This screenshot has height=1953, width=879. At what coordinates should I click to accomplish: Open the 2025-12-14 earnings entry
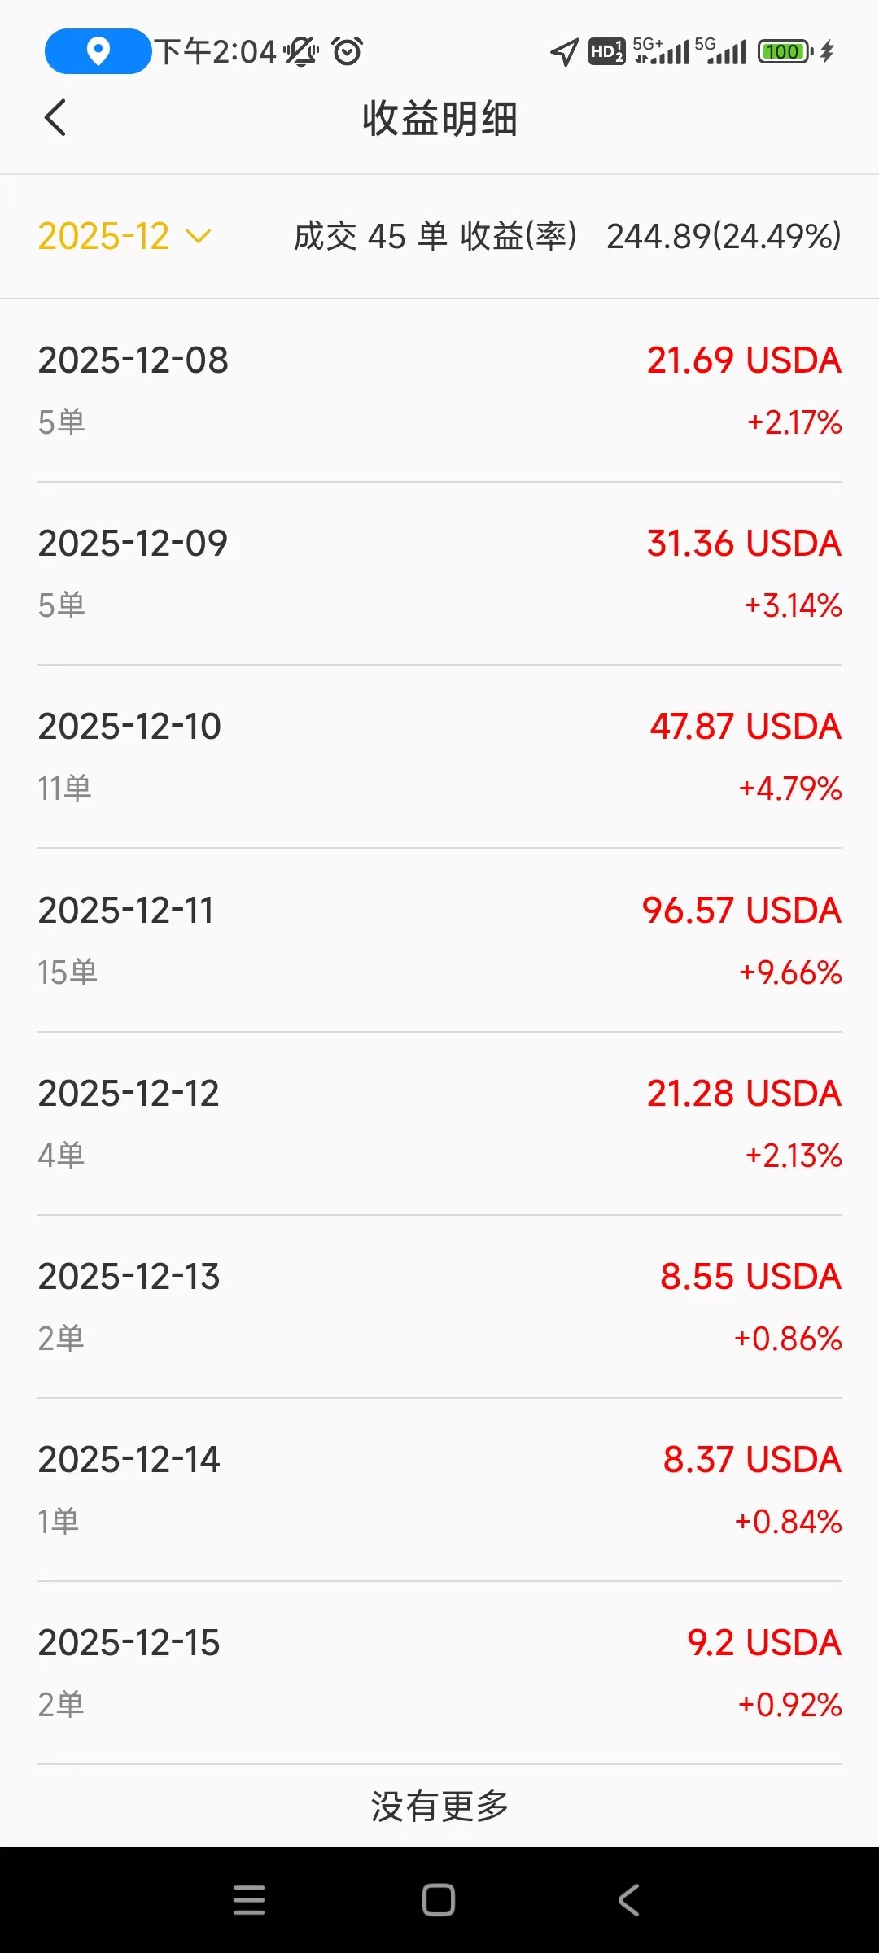tap(439, 1489)
